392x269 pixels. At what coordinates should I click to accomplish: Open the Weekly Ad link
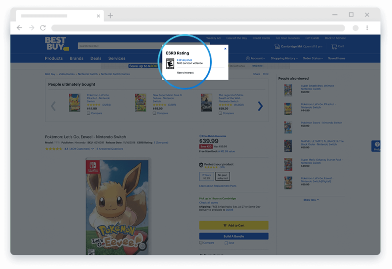tap(213, 38)
